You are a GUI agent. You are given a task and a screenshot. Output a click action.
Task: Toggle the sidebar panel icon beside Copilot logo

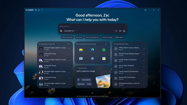[36, 10]
